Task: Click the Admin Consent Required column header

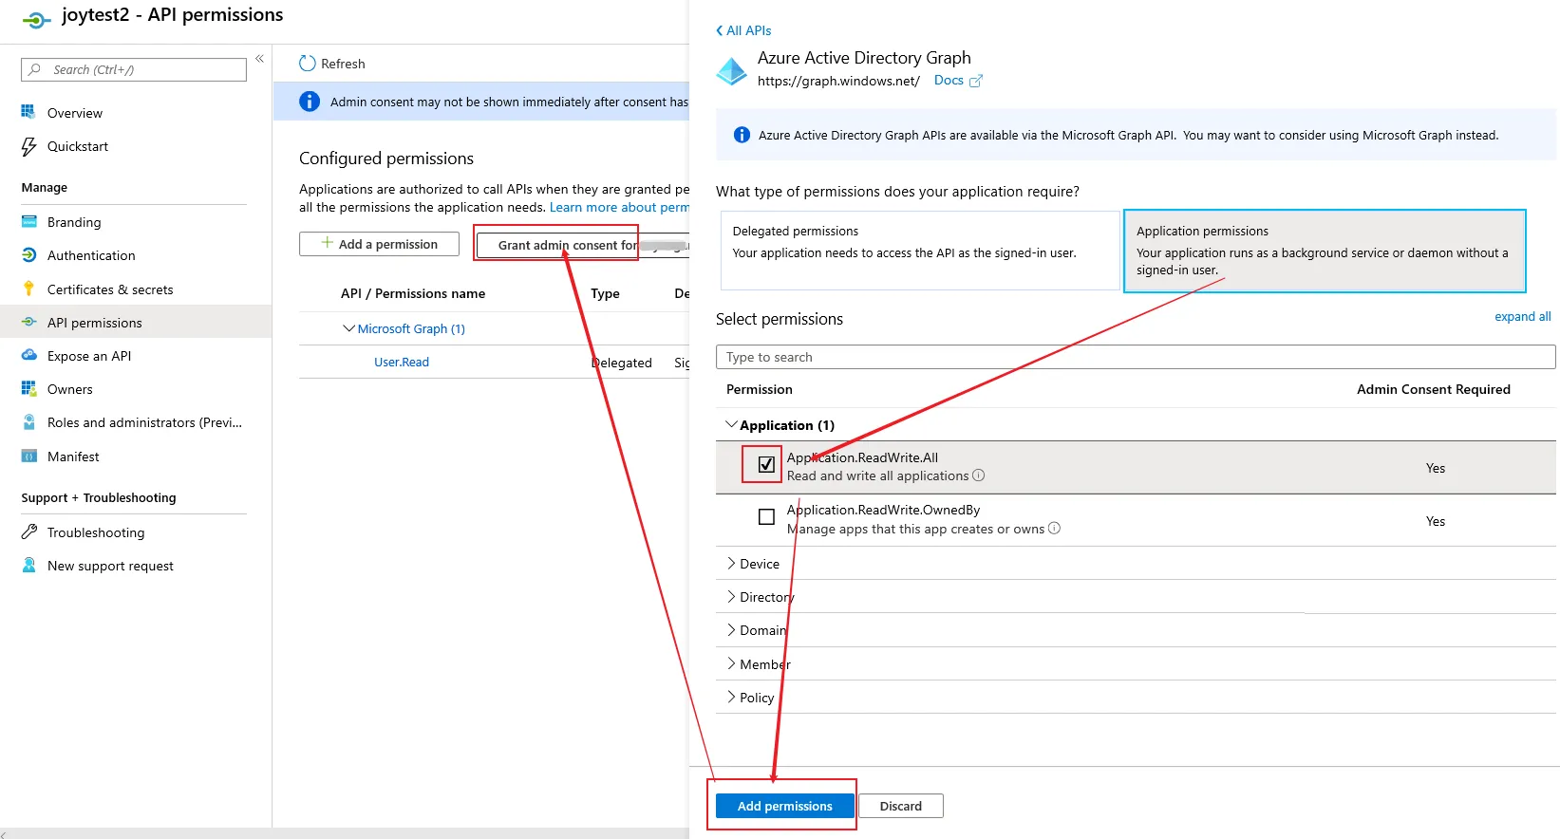Action: coord(1434,389)
